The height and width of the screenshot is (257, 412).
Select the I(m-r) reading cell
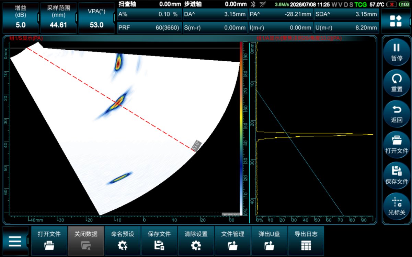pos(281,28)
